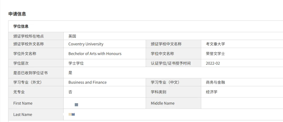The width and height of the screenshot is (283, 122).
Task: Click the redacted First Name value
Action: [76, 104]
